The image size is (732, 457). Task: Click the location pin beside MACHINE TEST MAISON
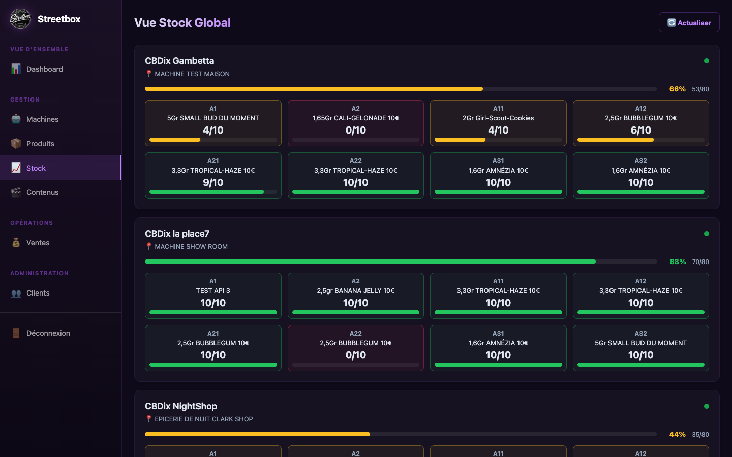(x=148, y=73)
